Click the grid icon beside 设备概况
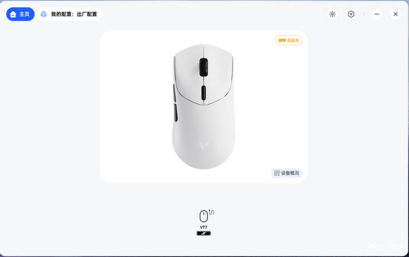Image resolution: width=409 pixels, height=257 pixels. pos(277,173)
